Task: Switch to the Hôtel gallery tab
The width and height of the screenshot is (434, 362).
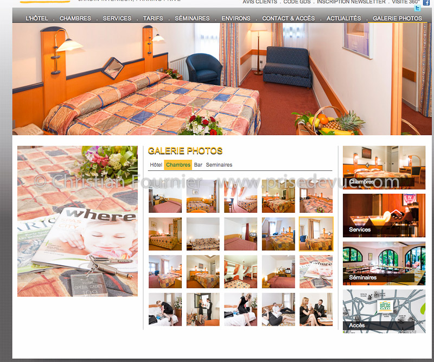Action: (156, 165)
